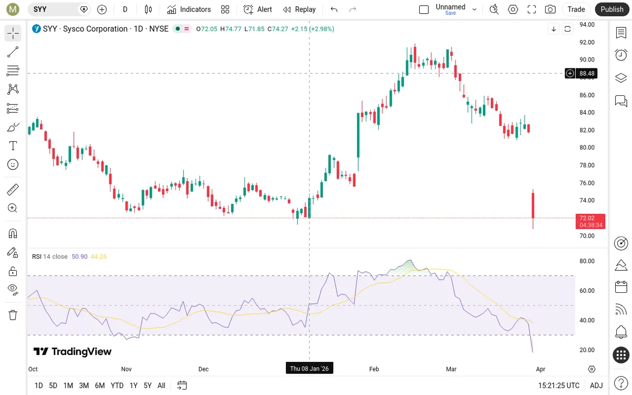This screenshot has width=632, height=395.
Task: Open the alerts clock panel
Action: (x=621, y=55)
